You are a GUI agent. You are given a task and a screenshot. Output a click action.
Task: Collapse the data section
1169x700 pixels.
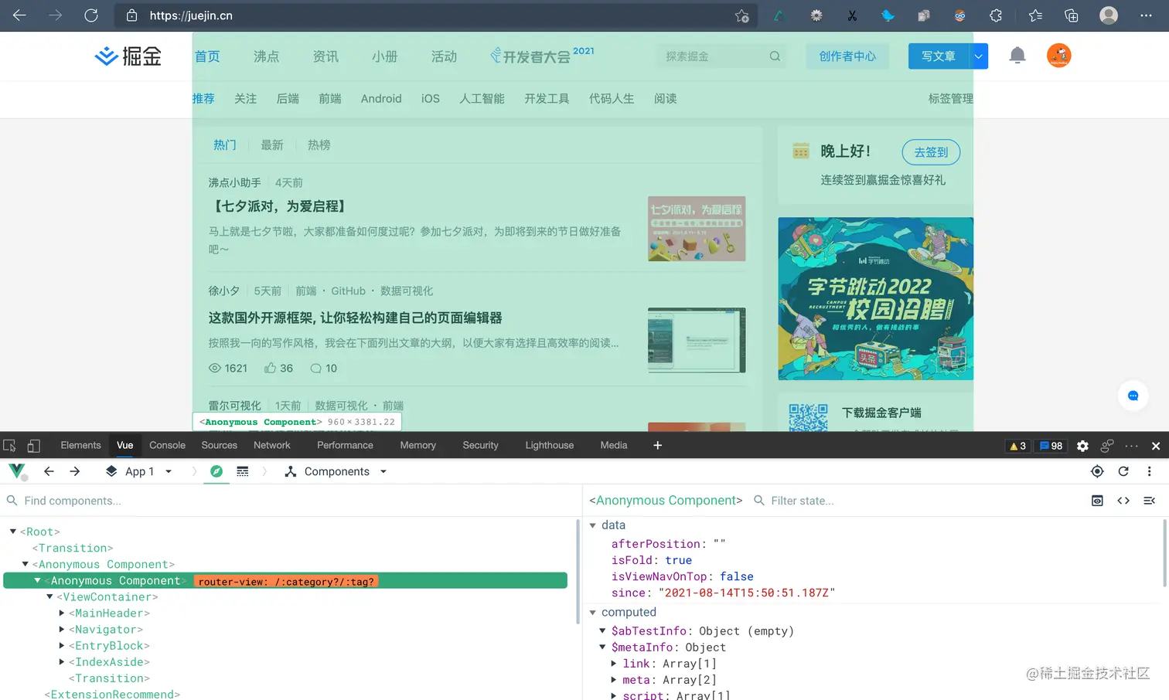[x=593, y=525]
